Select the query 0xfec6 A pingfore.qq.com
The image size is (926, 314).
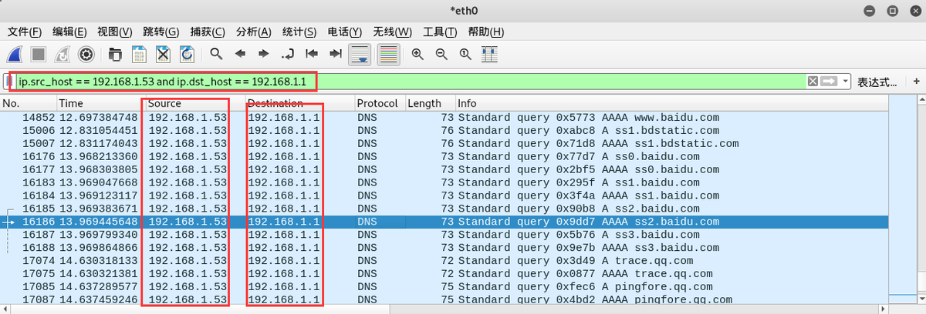point(444,286)
